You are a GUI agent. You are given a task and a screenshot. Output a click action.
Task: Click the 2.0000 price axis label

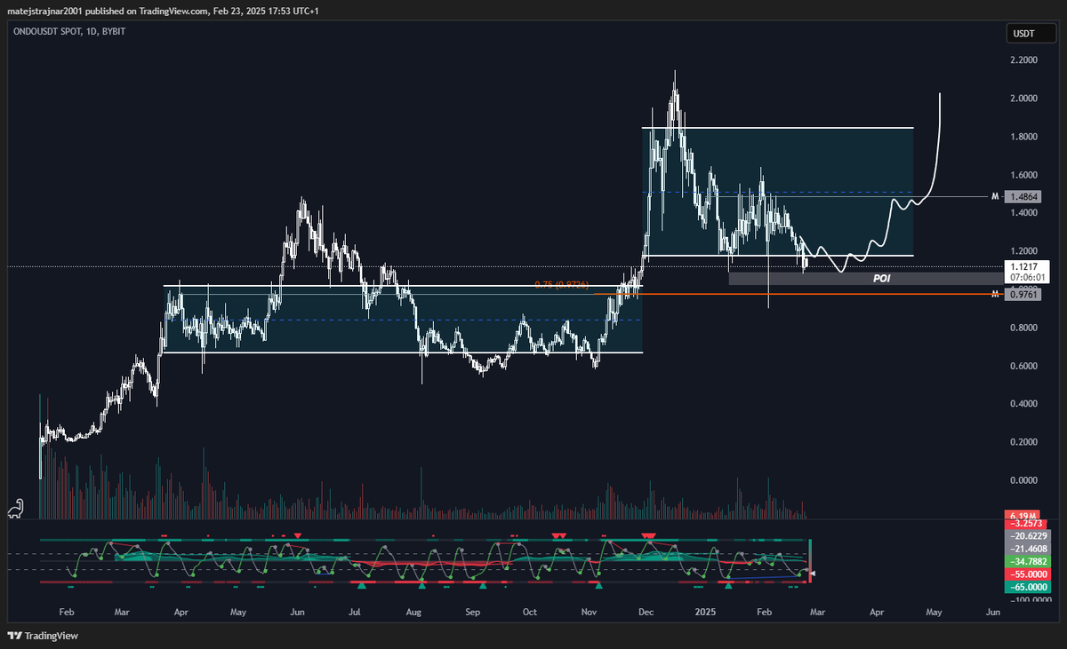click(1024, 99)
